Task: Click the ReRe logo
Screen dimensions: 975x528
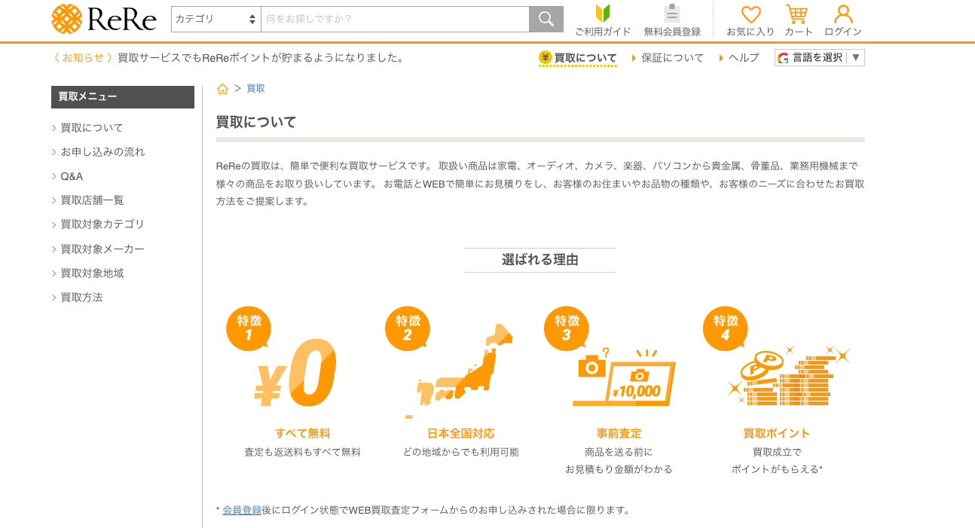Action: tap(103, 19)
